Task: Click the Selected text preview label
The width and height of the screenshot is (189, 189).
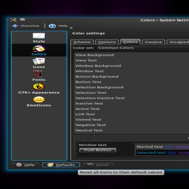Action: (x=151, y=153)
